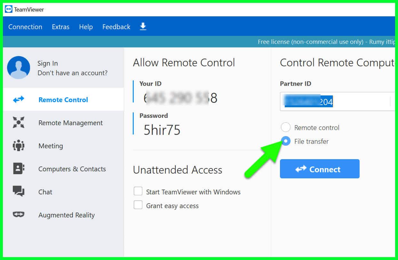Click the password 5hir75

162,130
